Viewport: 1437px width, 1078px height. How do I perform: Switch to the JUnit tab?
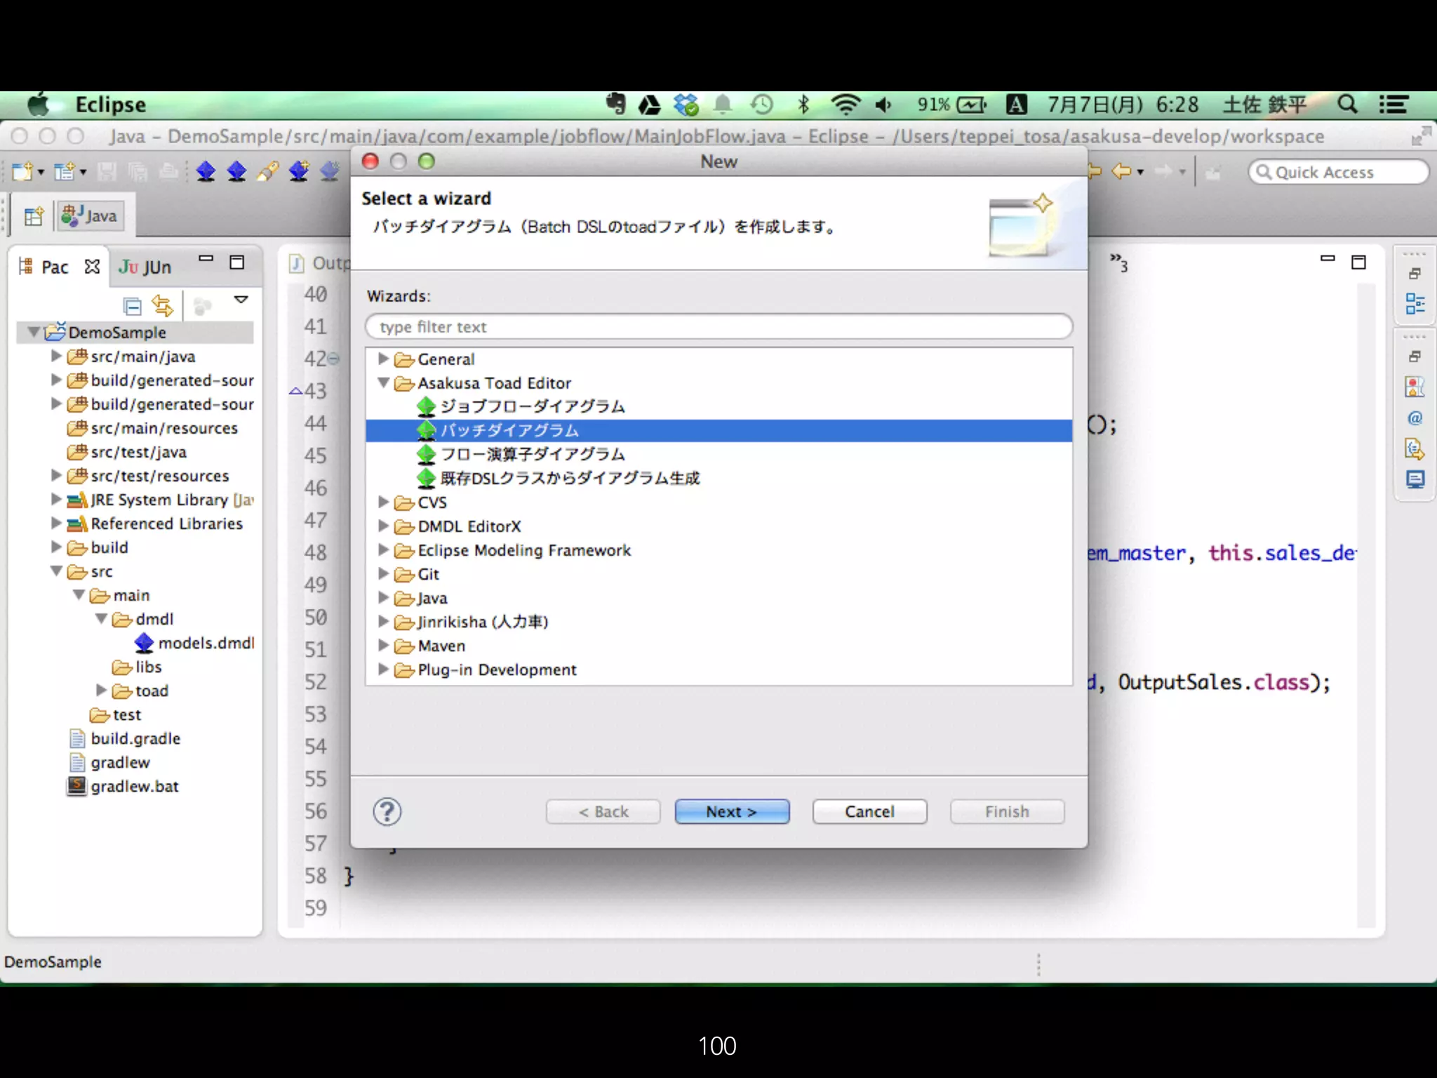[146, 267]
